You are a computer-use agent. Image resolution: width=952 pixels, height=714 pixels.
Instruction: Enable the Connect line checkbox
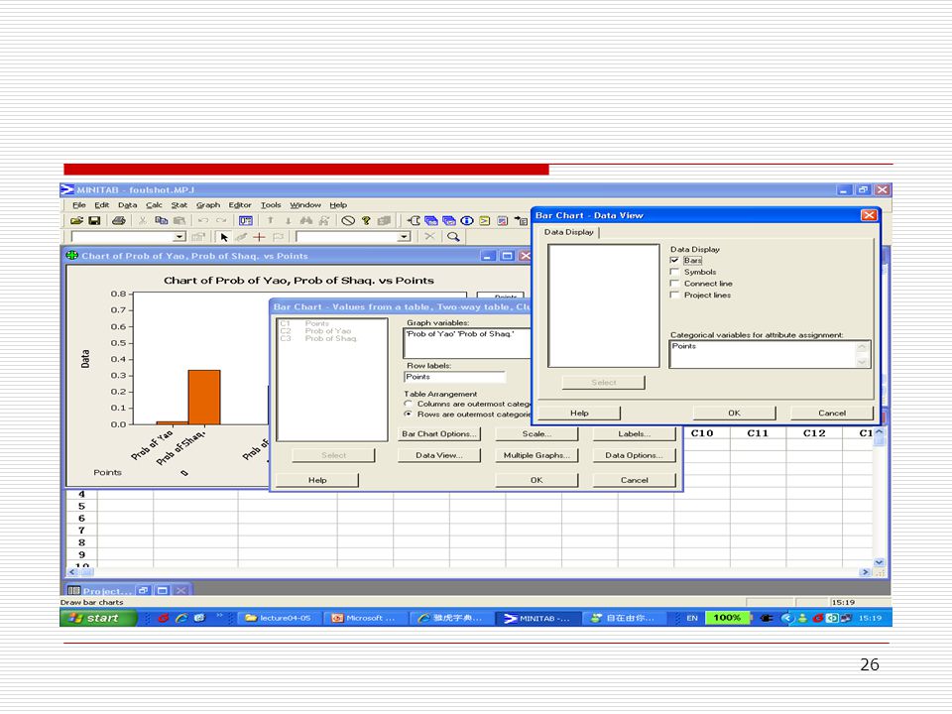(674, 283)
